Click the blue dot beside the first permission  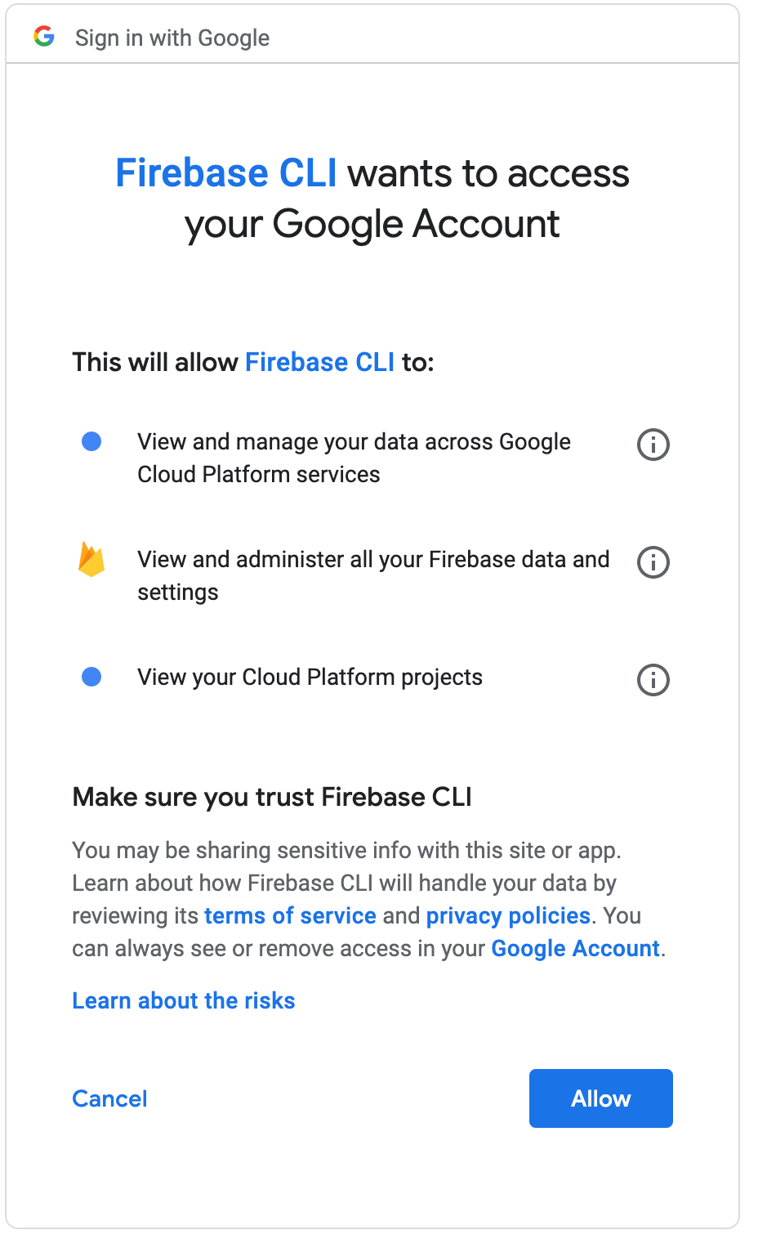pyautogui.click(x=91, y=441)
